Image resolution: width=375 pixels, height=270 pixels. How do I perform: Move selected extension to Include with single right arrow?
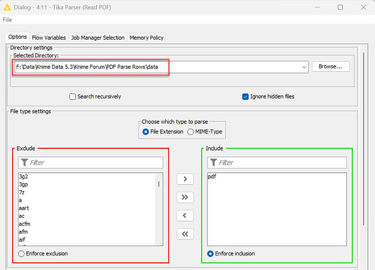(x=185, y=179)
